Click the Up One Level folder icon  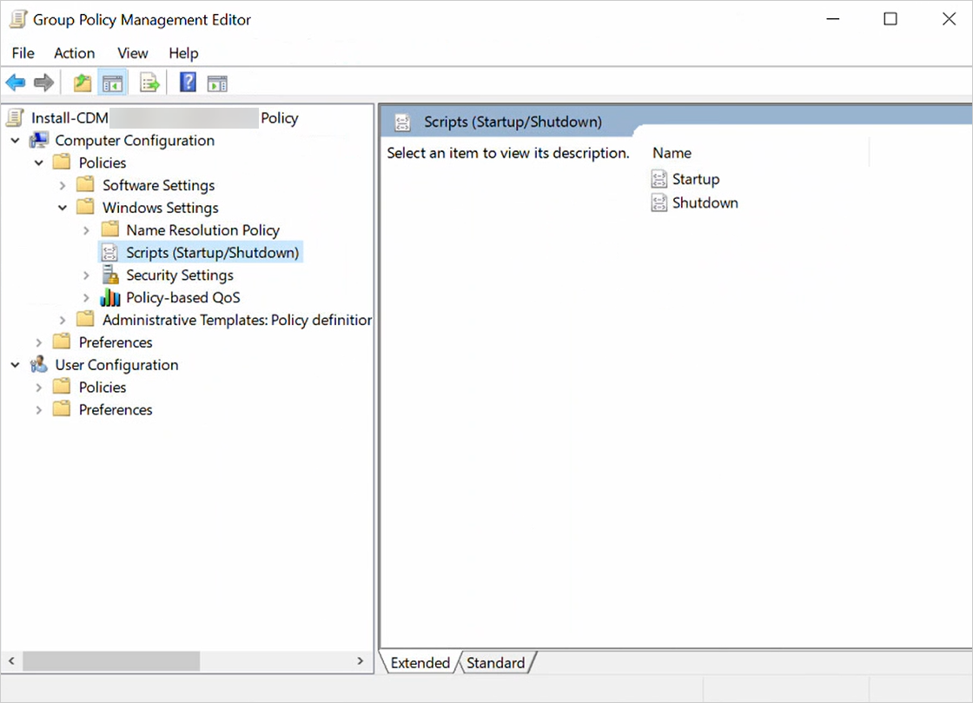83,83
